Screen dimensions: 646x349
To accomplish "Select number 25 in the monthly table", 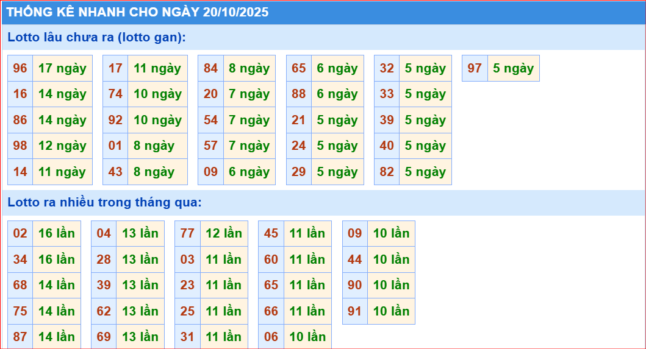I will [x=187, y=311].
